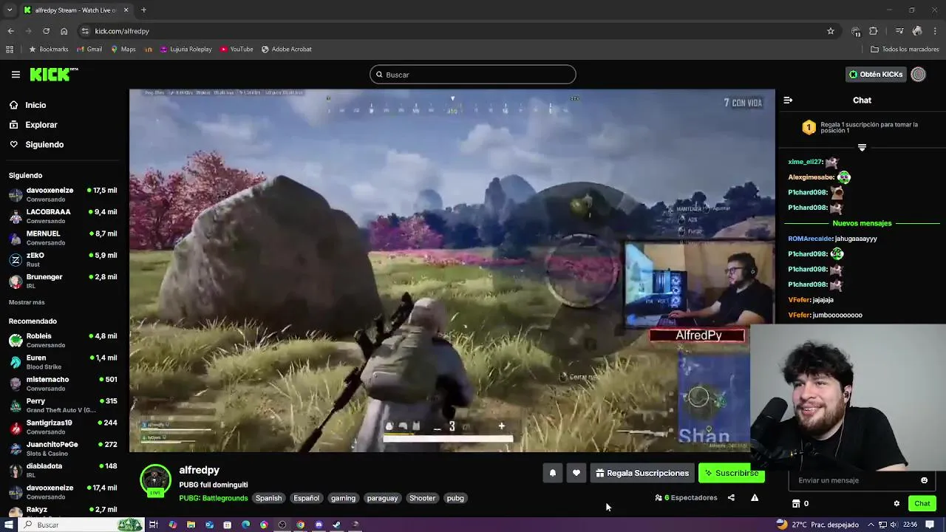Image resolution: width=946 pixels, height=532 pixels.
Task: Open recommended channel Robleis
Action: coord(63,340)
